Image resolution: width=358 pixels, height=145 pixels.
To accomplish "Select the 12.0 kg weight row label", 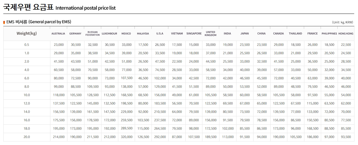I will click(x=27, y=103).
